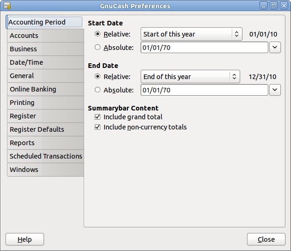Switch to the Business tab
Screen dimensions: 291x251
click(45, 49)
